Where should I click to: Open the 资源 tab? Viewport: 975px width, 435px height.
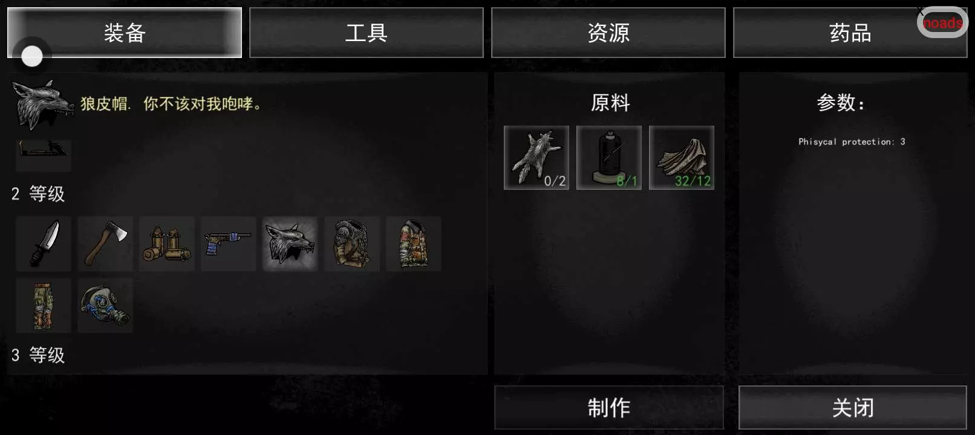tap(608, 33)
